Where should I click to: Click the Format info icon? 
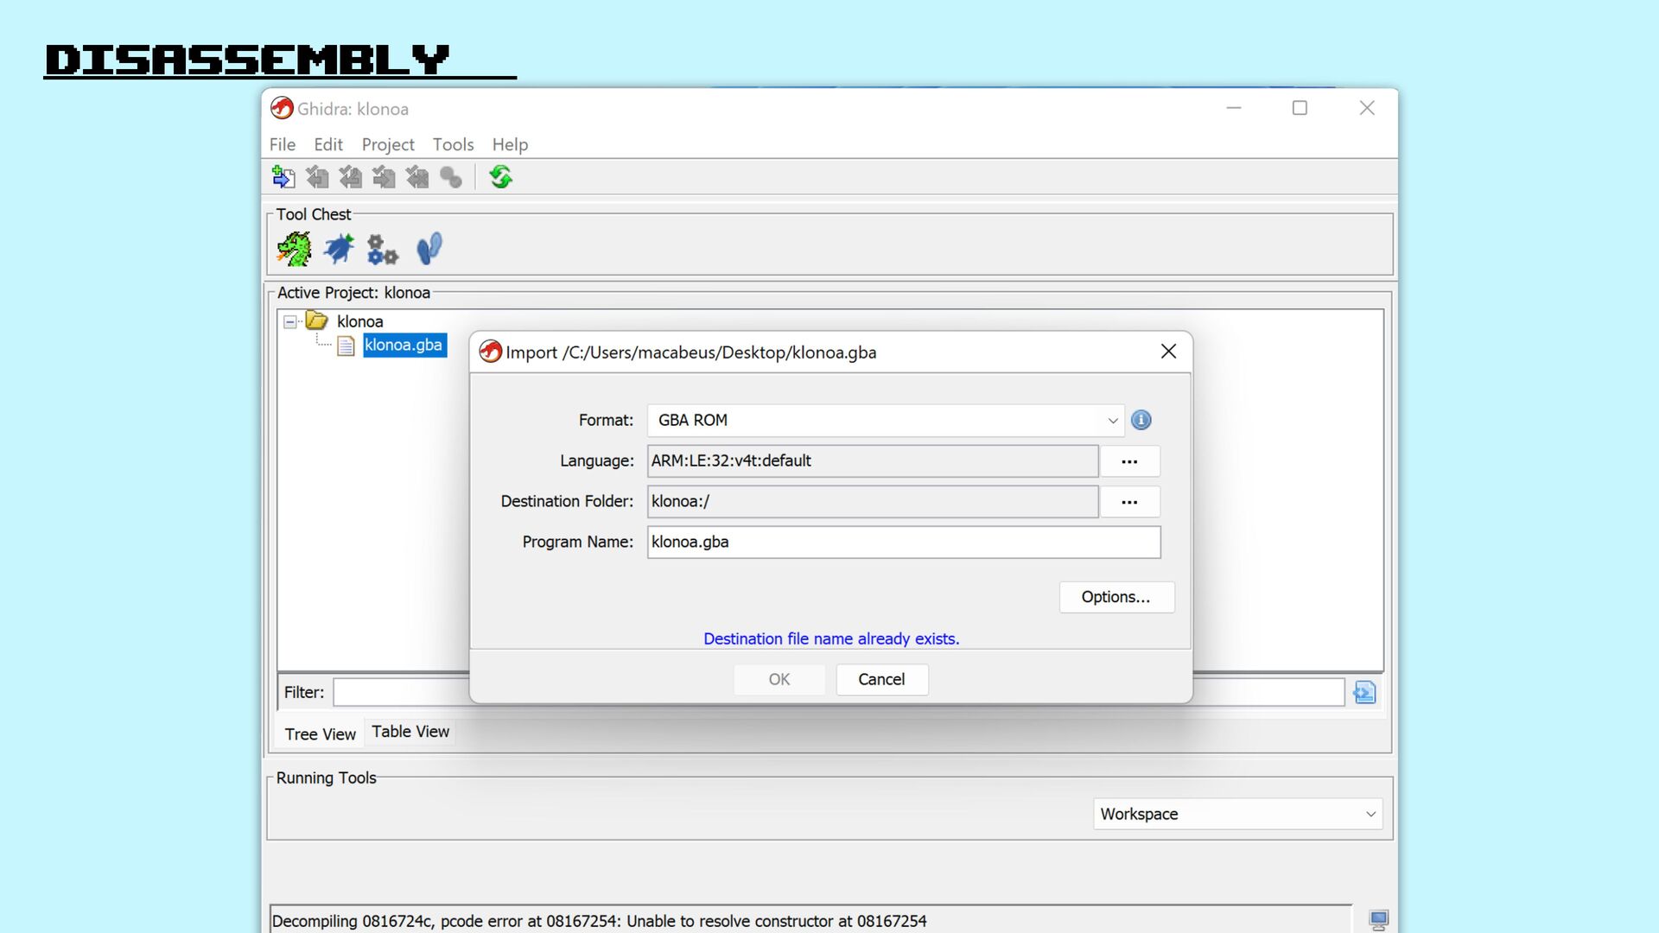tap(1141, 420)
